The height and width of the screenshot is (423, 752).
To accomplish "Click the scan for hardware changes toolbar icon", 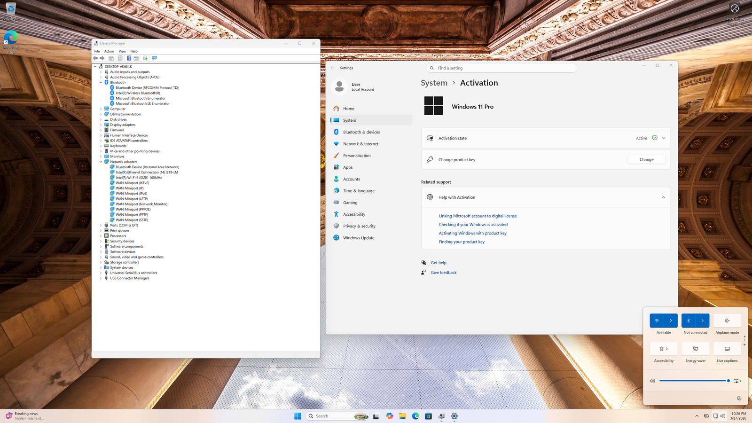I will (x=154, y=58).
